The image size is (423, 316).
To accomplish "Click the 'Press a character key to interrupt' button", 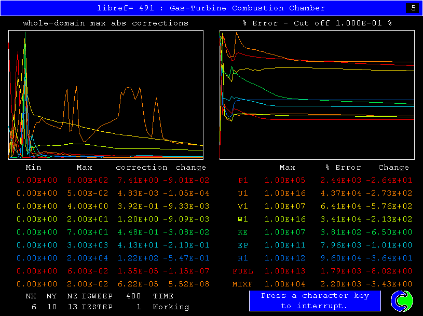I will (315, 300).
